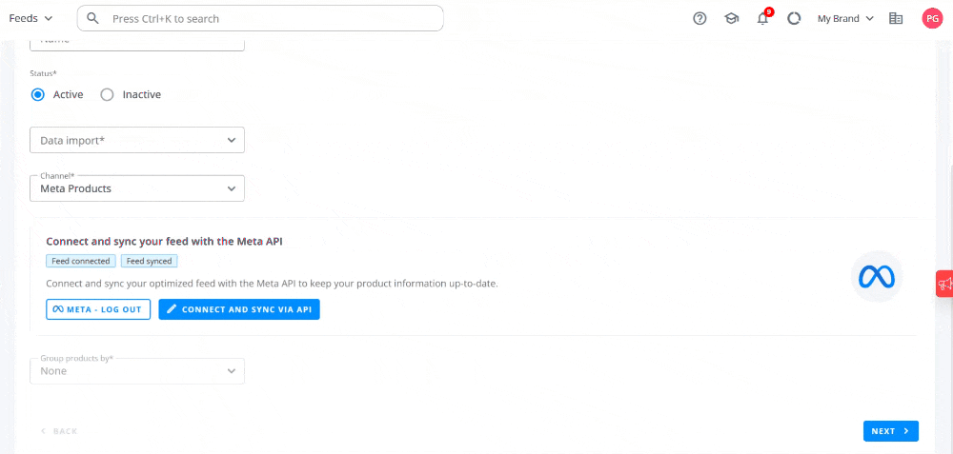Viewport: 953px width, 454px height.
Task: Click Connect and Sync via API button
Action: [x=239, y=309]
